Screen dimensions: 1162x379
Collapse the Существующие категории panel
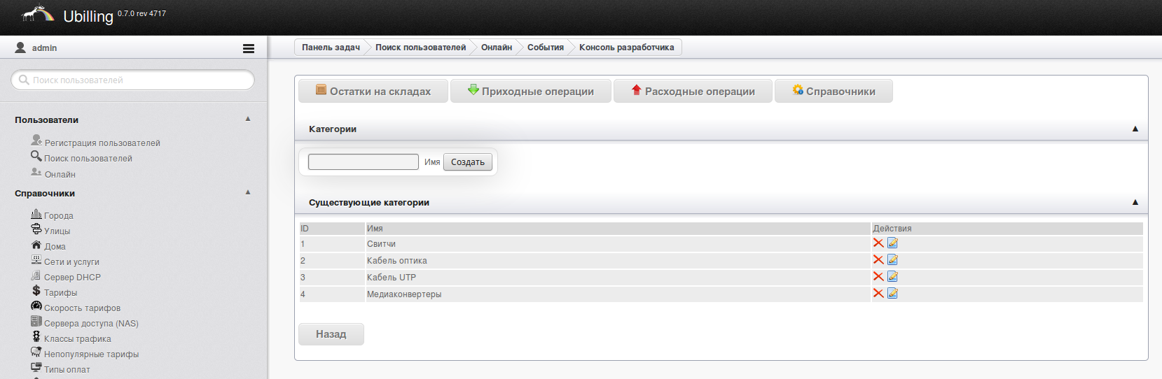point(1135,202)
